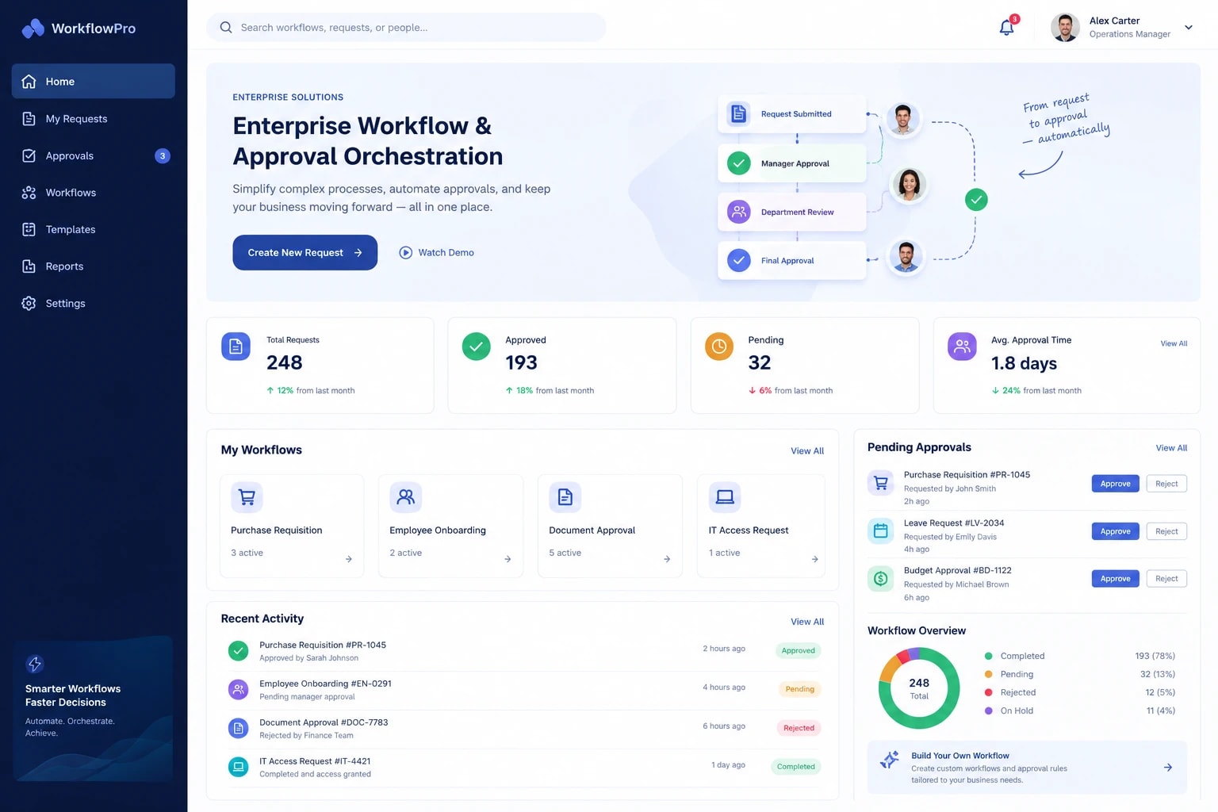Navigate to Workflows in the sidebar

[x=94, y=193]
